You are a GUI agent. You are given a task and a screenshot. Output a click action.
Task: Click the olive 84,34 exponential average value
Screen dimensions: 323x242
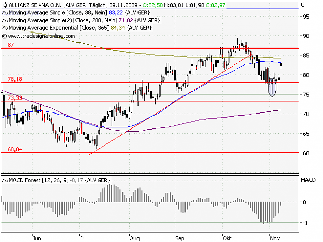tap(118, 28)
